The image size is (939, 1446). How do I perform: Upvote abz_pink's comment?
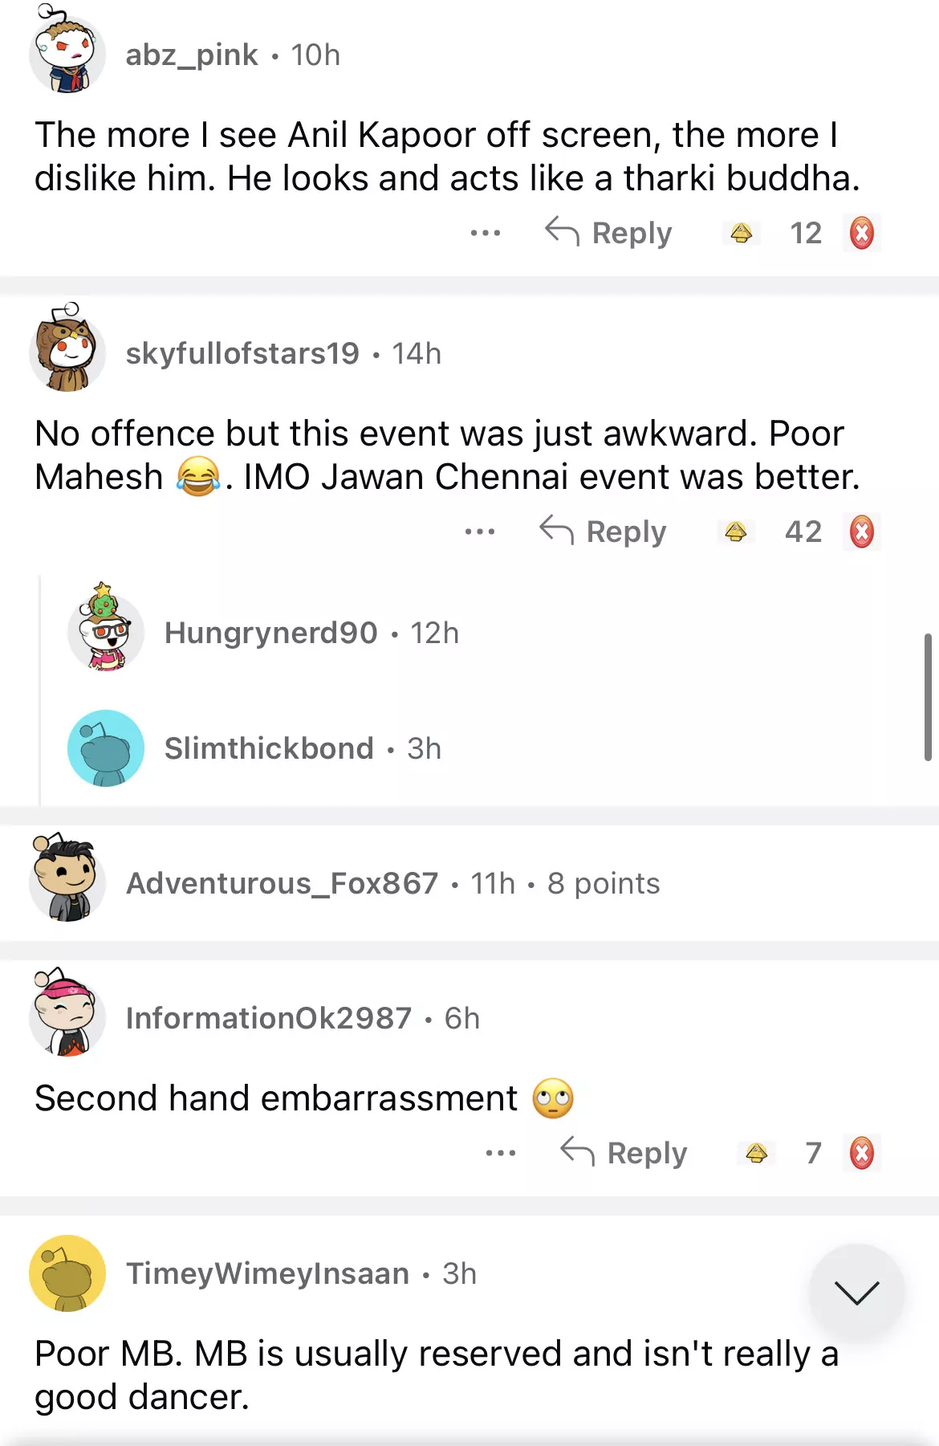(x=742, y=234)
